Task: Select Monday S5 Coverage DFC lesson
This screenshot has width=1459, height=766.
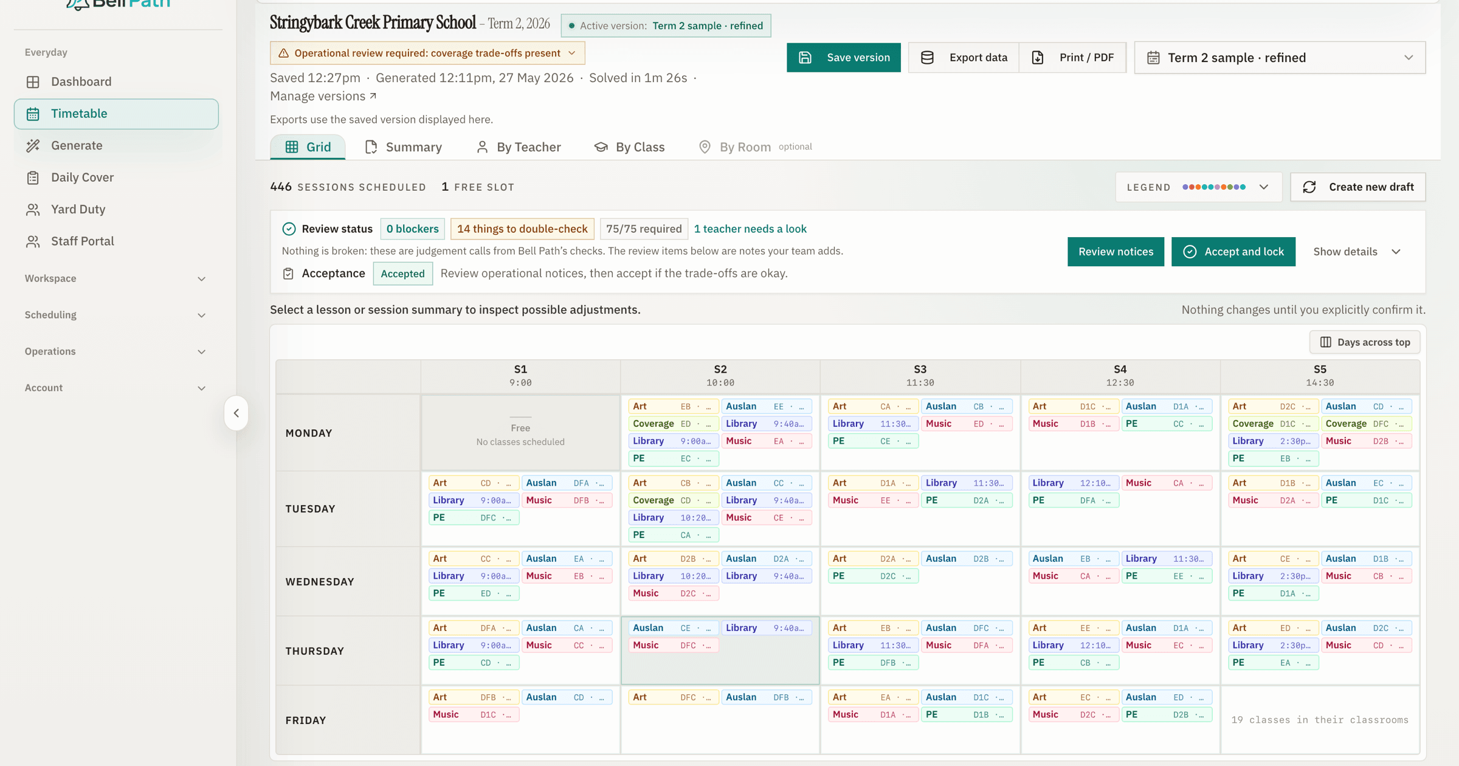Action: point(1366,424)
